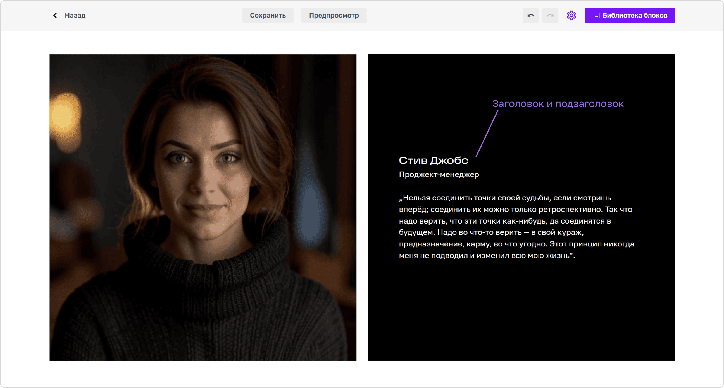Undo the last action
The image size is (724, 388).
[531, 15]
